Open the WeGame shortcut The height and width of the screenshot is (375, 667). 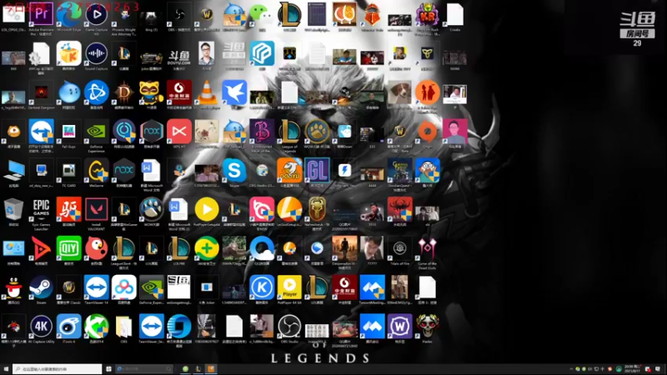(97, 171)
